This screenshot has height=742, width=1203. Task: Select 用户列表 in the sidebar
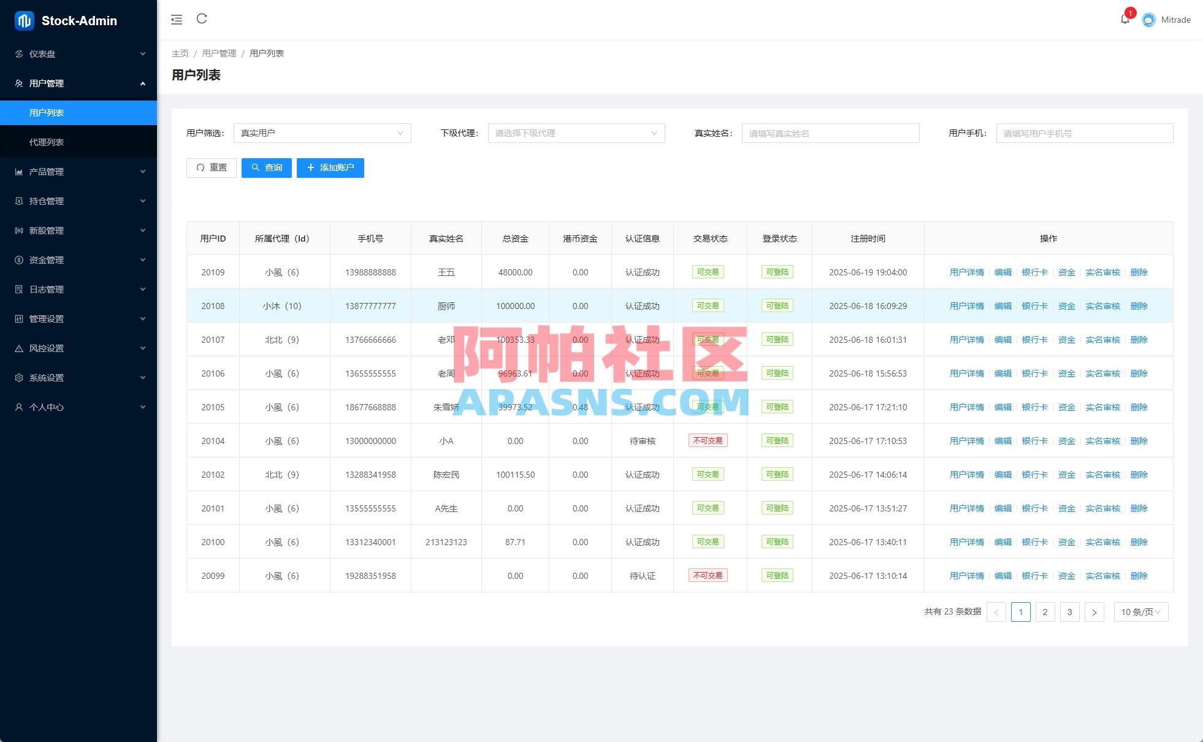78,113
